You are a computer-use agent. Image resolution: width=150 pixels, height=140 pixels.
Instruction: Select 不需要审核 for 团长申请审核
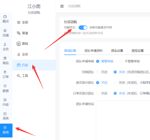point(121,61)
